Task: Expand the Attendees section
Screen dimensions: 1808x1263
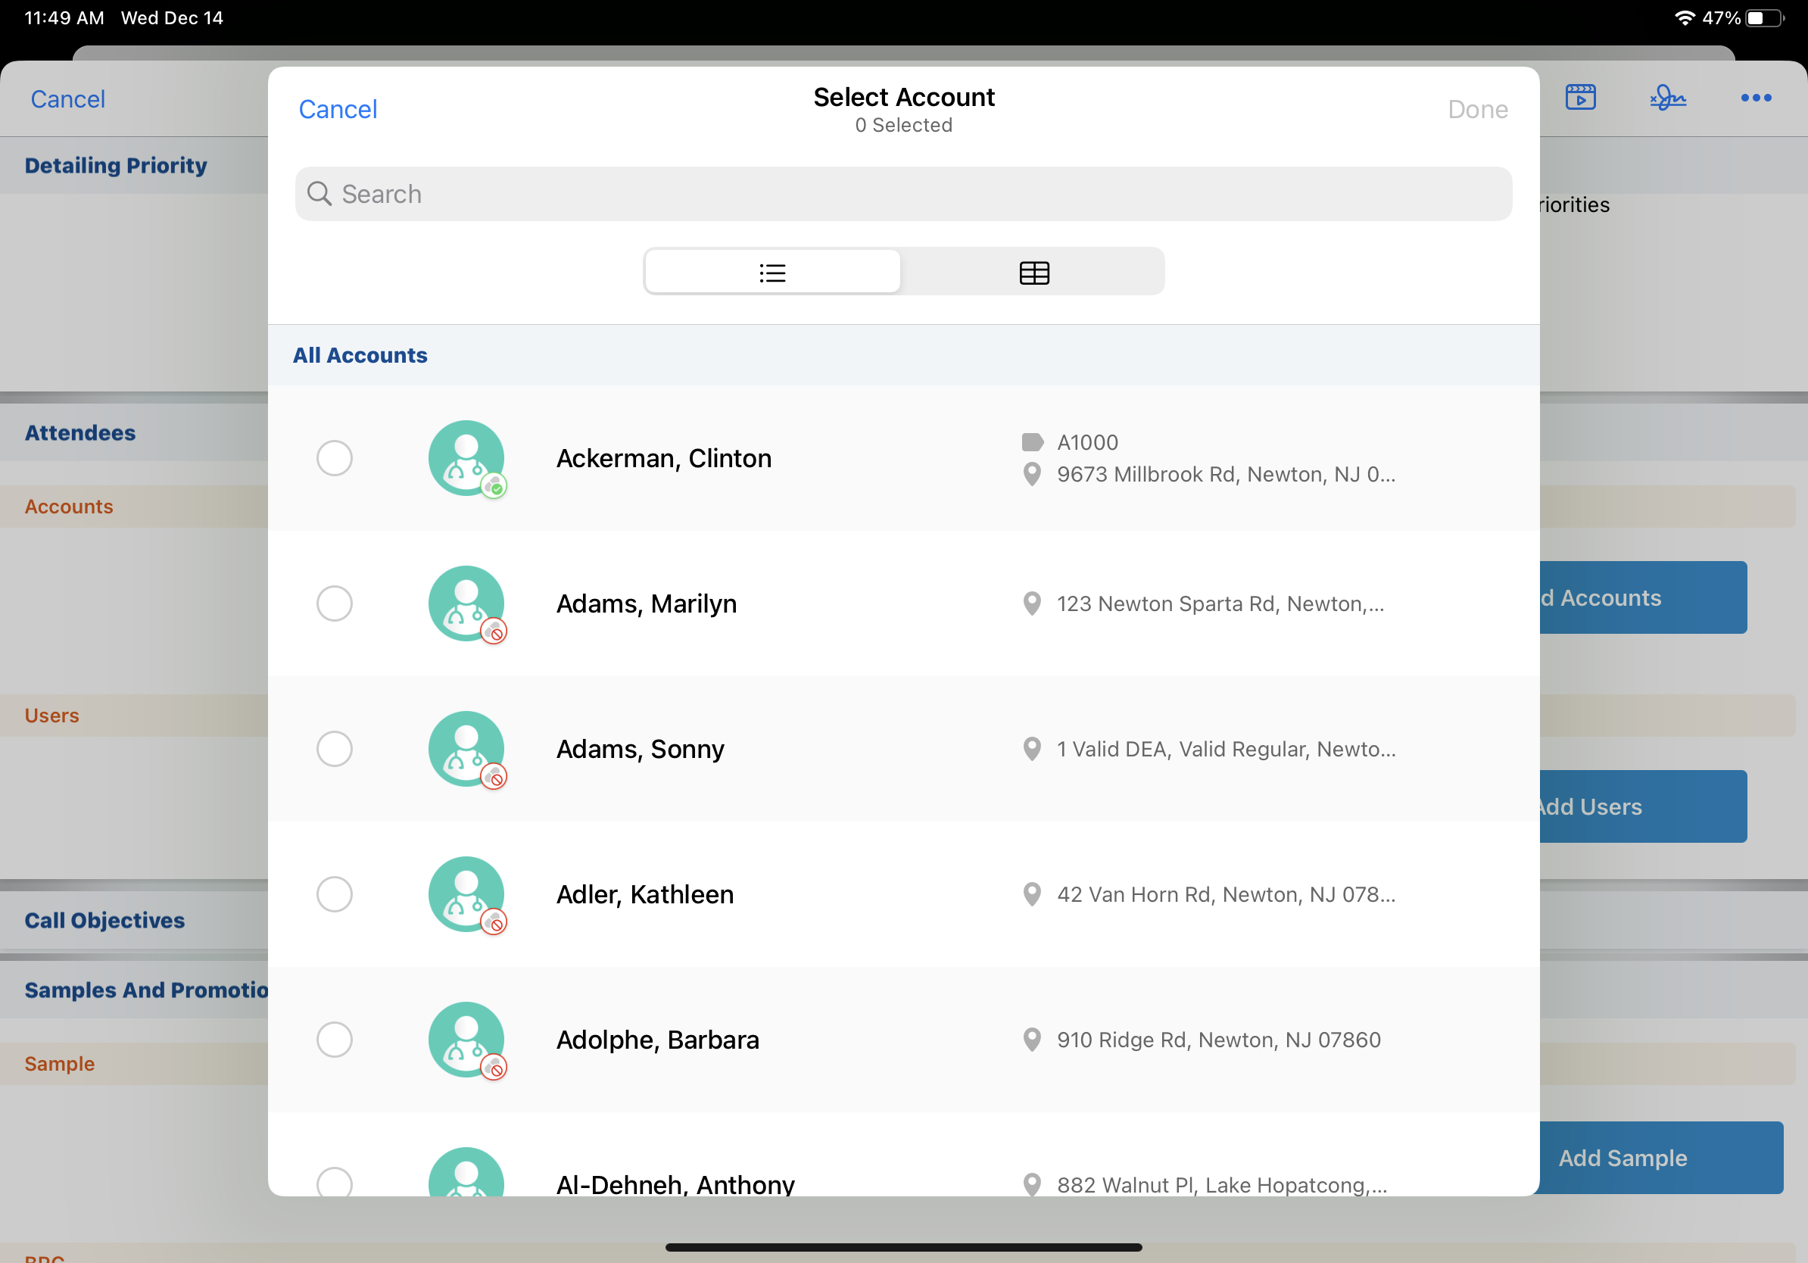Action: pos(79,432)
